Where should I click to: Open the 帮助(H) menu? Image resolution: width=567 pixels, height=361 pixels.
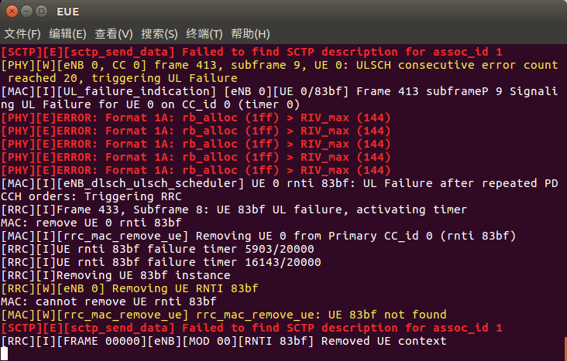point(251,34)
